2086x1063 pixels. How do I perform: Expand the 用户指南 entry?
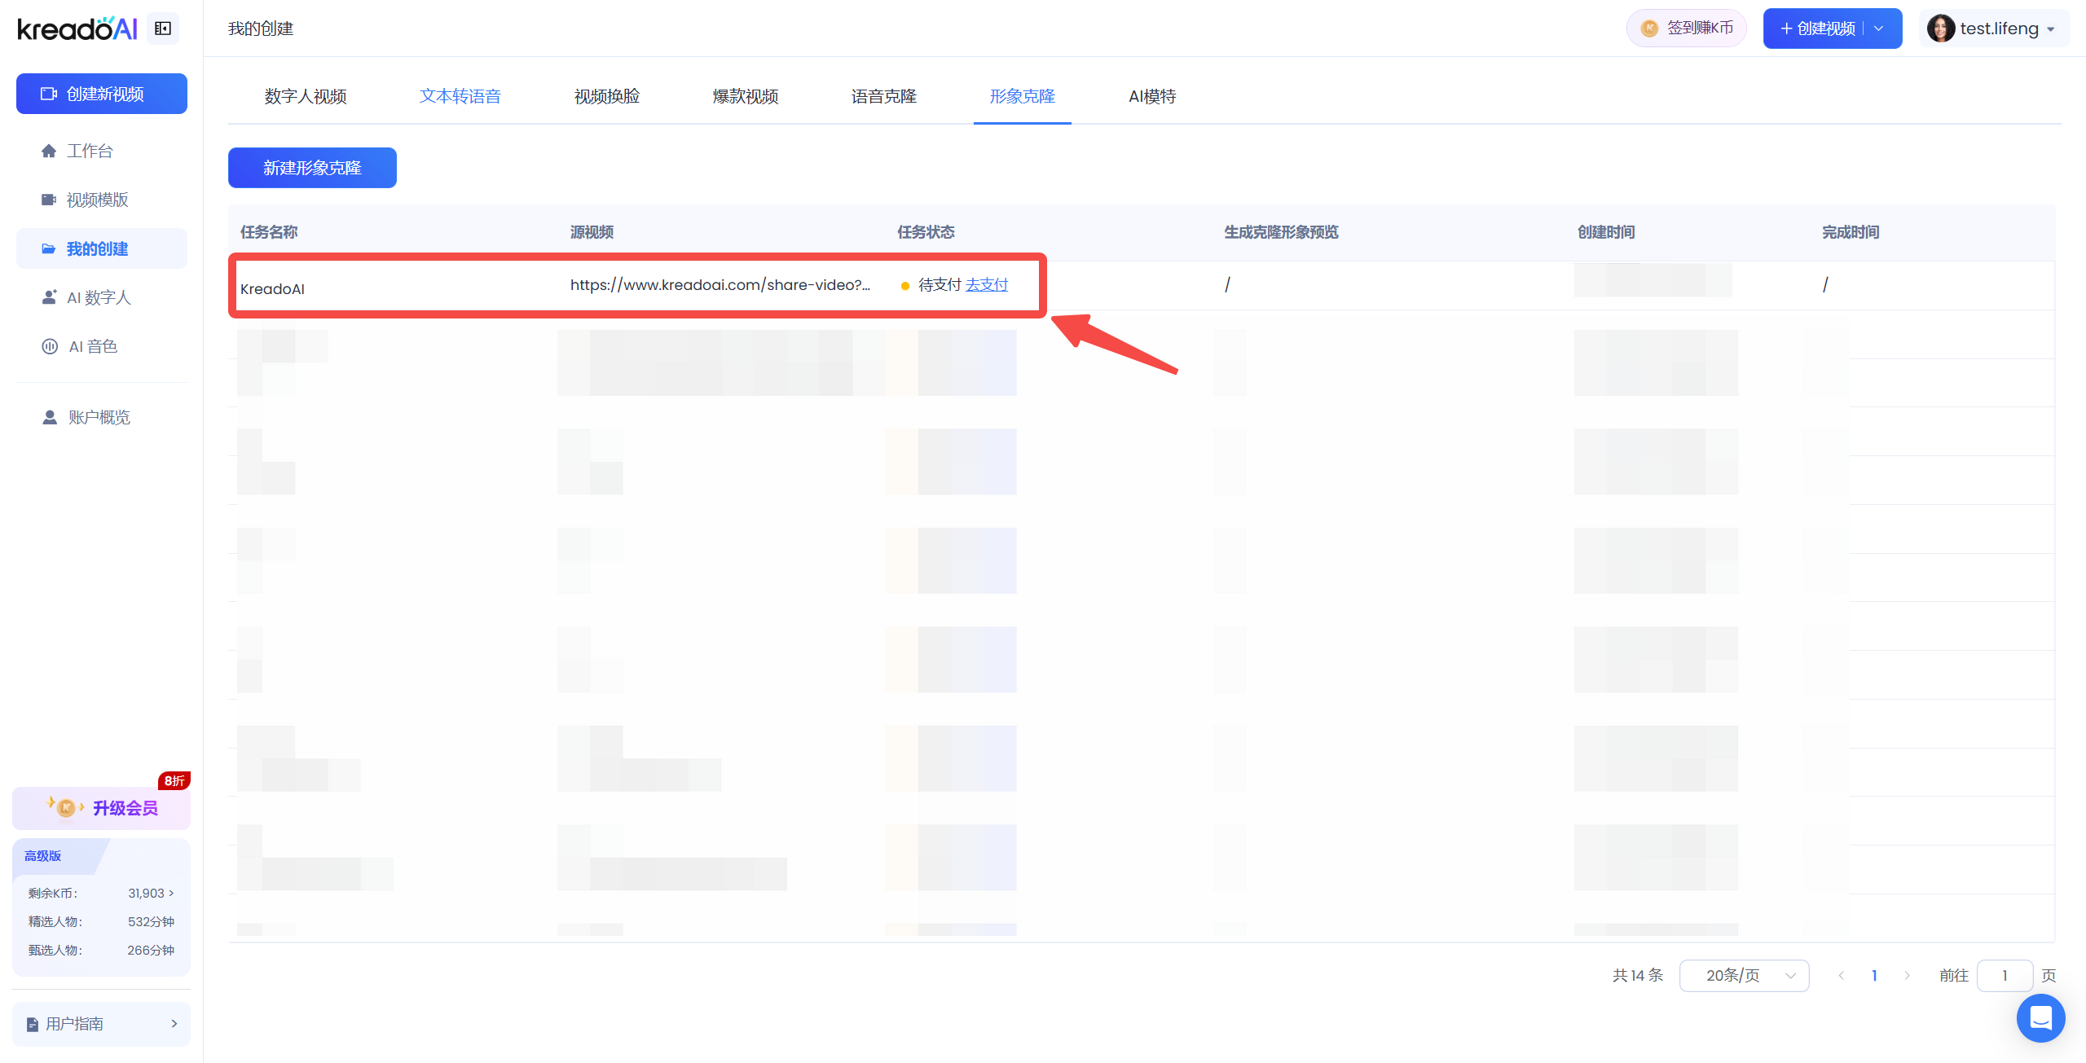[x=102, y=1024]
